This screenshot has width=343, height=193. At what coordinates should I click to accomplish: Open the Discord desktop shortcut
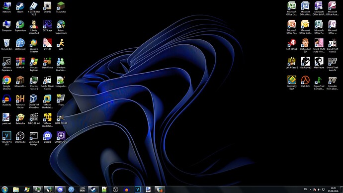(x=47, y=138)
